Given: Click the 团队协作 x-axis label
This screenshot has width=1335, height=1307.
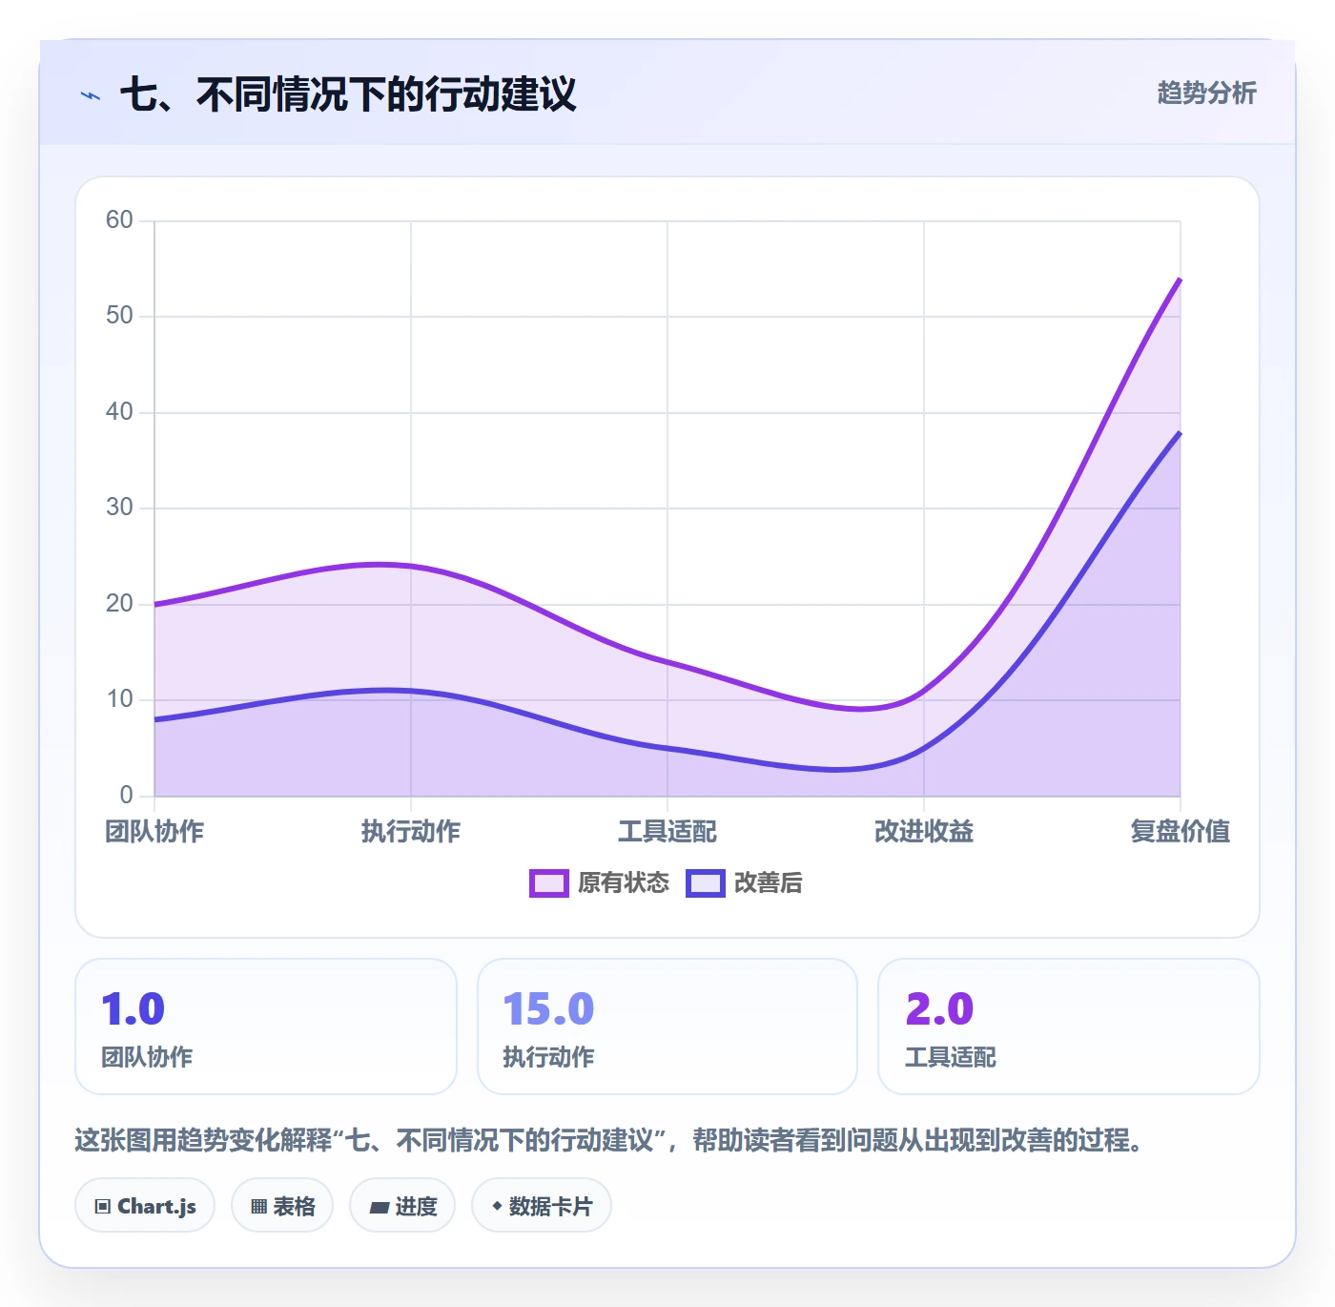Looking at the screenshot, I should point(154,832).
